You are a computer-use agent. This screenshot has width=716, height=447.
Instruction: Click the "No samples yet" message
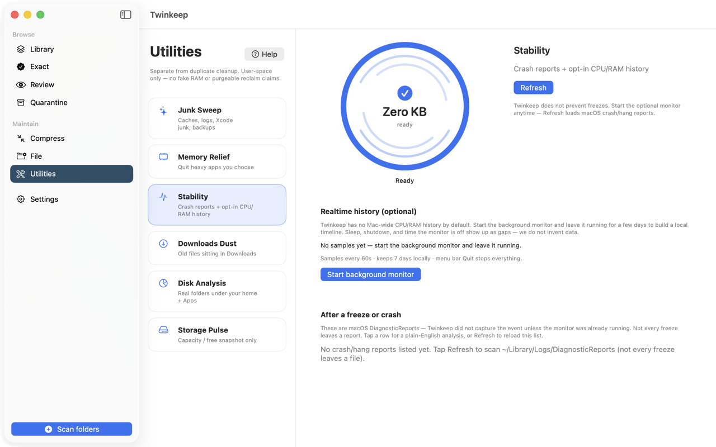(x=421, y=245)
